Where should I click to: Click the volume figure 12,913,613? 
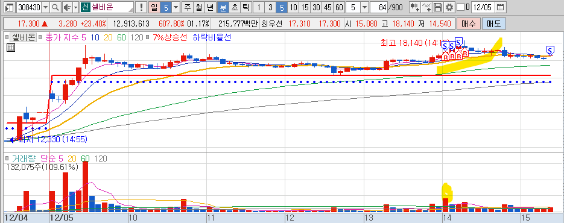pyautogui.click(x=131, y=24)
